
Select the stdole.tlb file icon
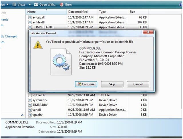(x=30, y=95)
